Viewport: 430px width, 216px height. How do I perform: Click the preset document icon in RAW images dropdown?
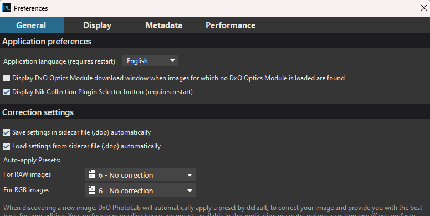92,174
